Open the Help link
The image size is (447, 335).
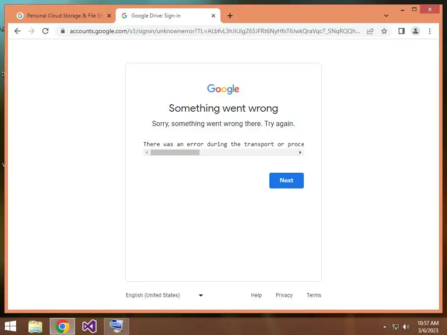pos(256,295)
